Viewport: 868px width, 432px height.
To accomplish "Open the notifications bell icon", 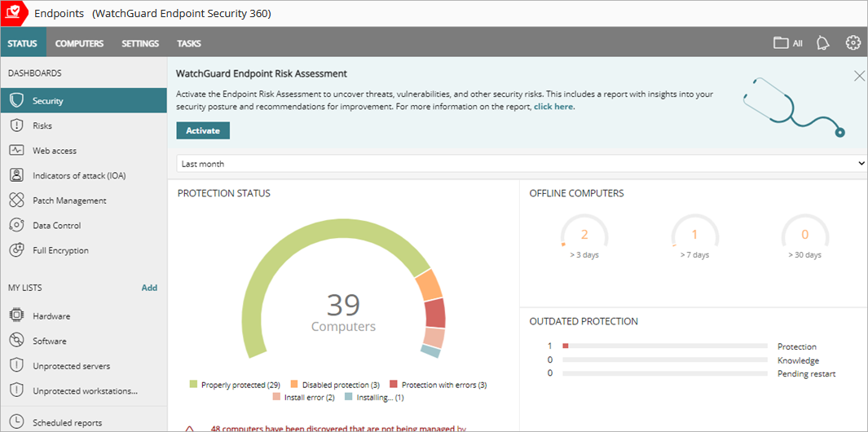I will click(823, 43).
